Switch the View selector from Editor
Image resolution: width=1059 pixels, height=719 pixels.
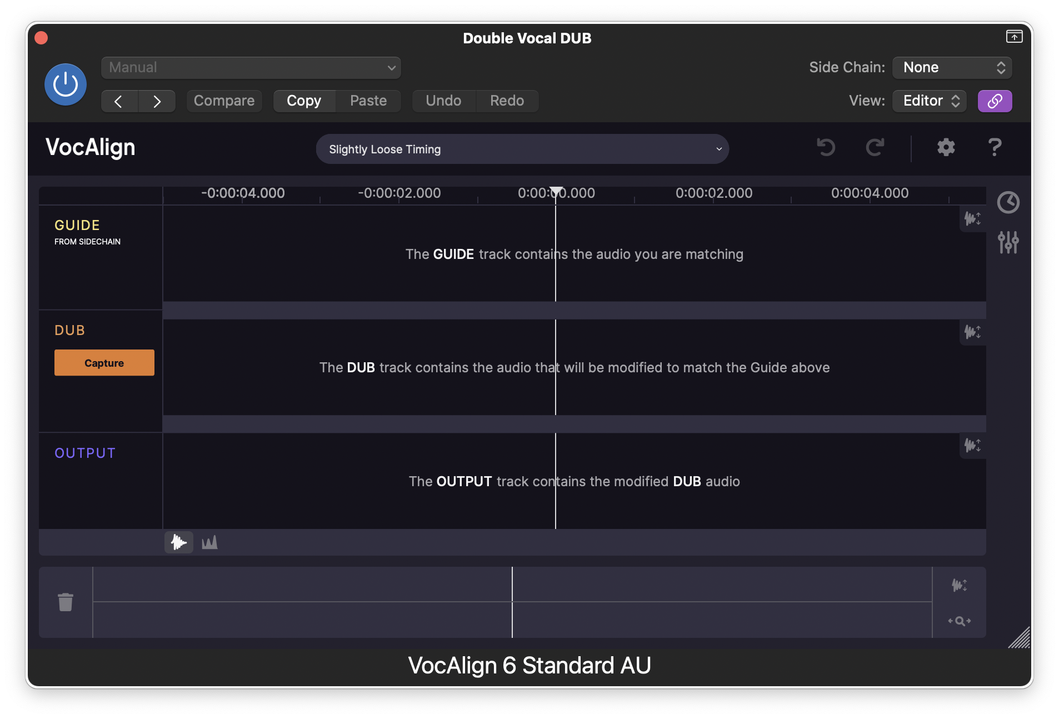click(928, 101)
